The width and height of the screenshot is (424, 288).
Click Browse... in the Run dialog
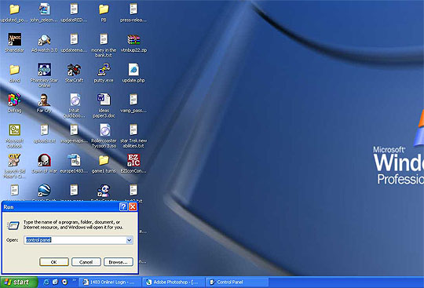(x=118, y=262)
